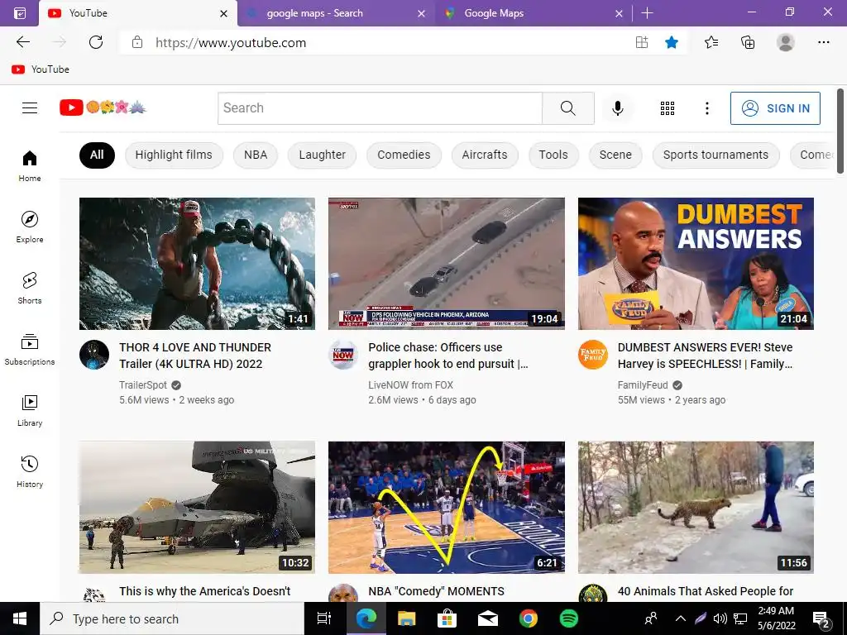
Task: Open Edge settings and more menu
Action: click(823, 42)
